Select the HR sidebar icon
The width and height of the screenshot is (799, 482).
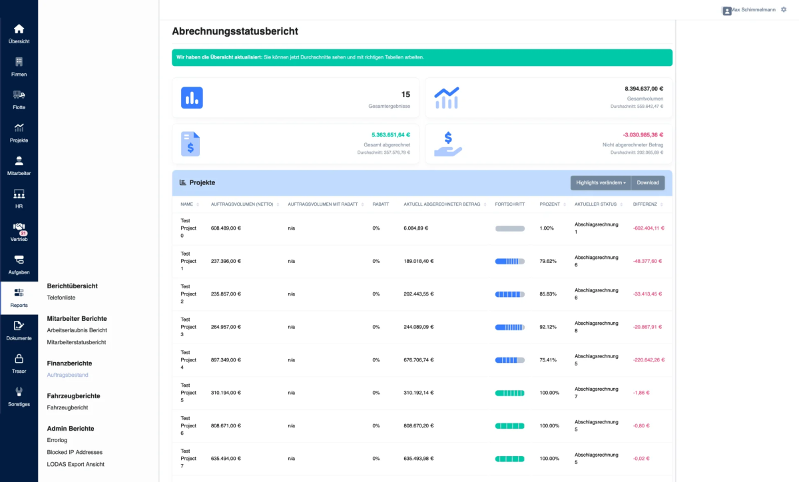[19, 194]
